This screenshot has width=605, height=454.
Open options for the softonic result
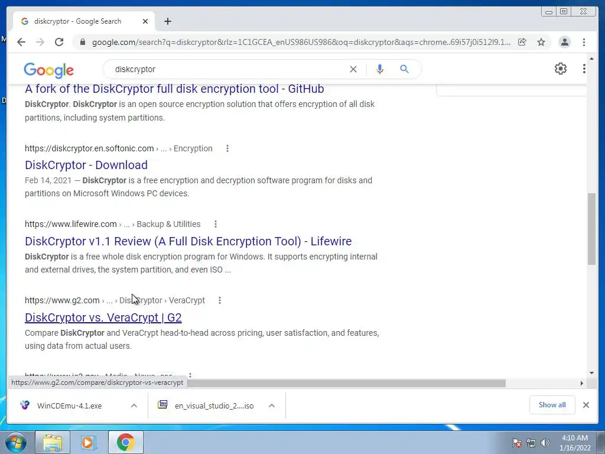tap(227, 148)
